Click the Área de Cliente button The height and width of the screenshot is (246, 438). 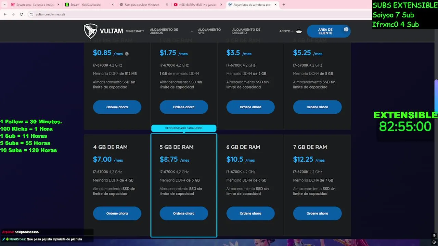tap(325, 31)
